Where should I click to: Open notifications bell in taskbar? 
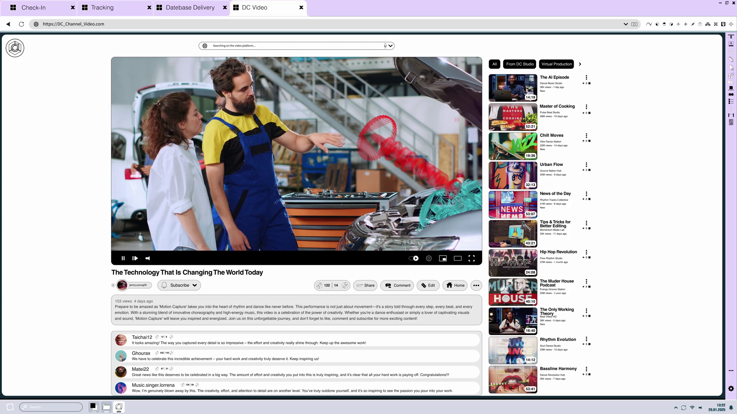[x=731, y=407]
